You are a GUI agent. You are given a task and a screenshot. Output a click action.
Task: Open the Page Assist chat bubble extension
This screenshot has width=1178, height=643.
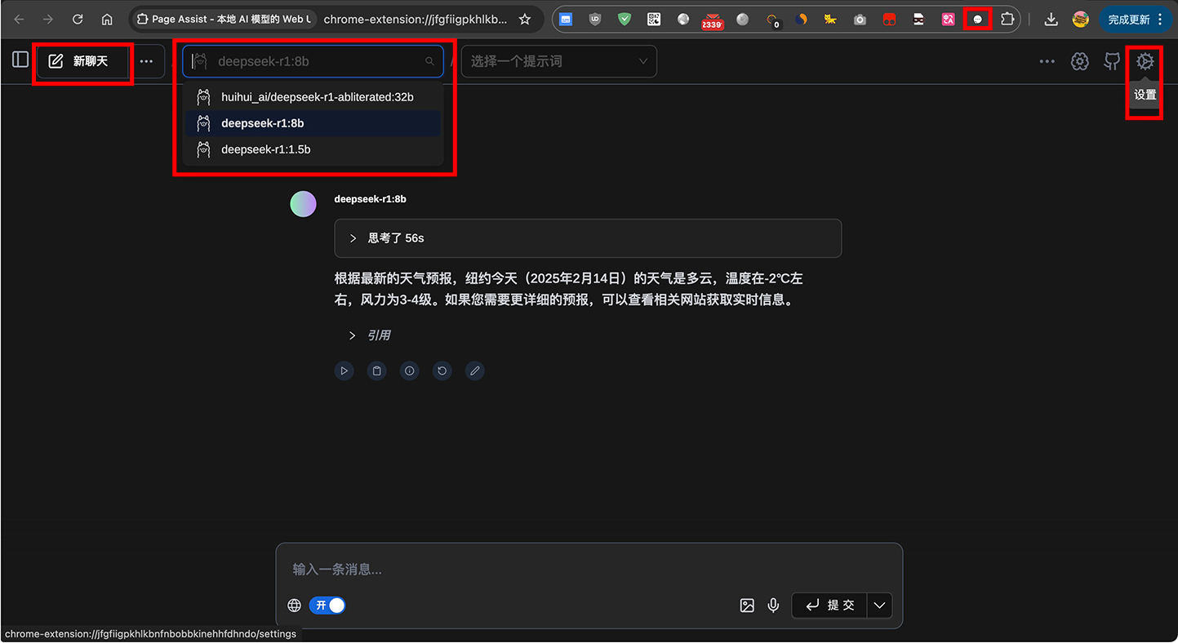pyautogui.click(x=977, y=19)
